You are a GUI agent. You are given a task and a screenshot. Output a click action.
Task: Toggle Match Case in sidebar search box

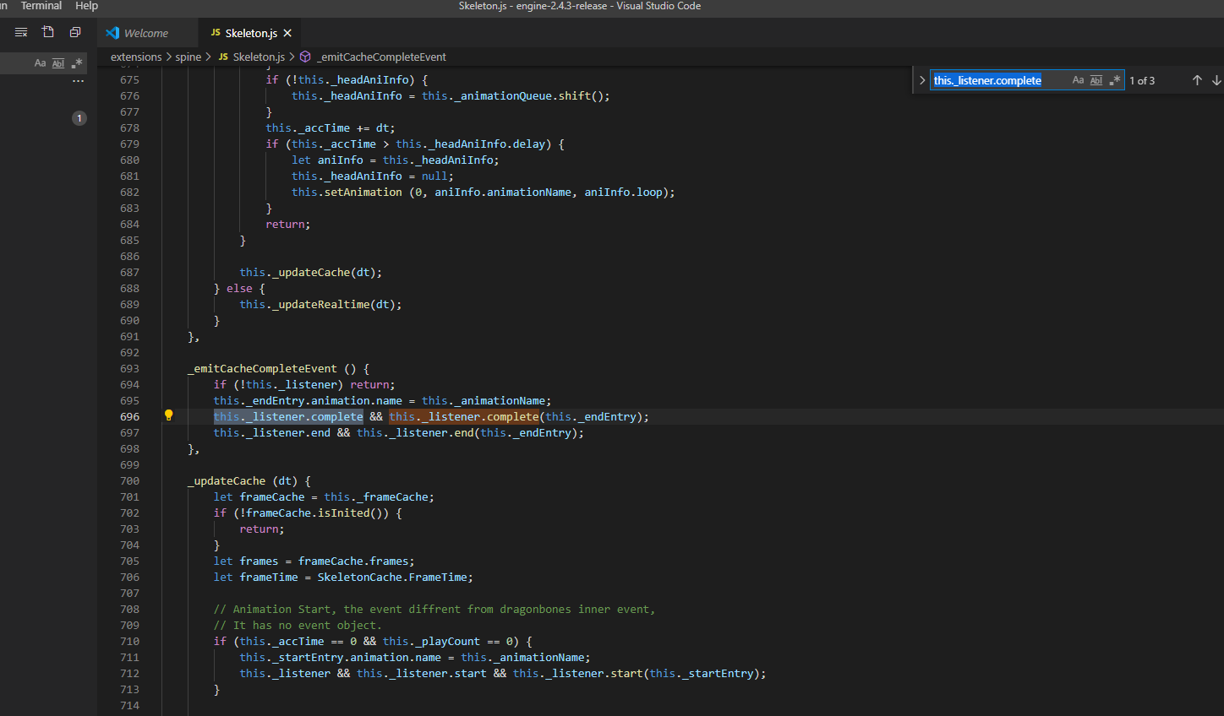tap(40, 63)
